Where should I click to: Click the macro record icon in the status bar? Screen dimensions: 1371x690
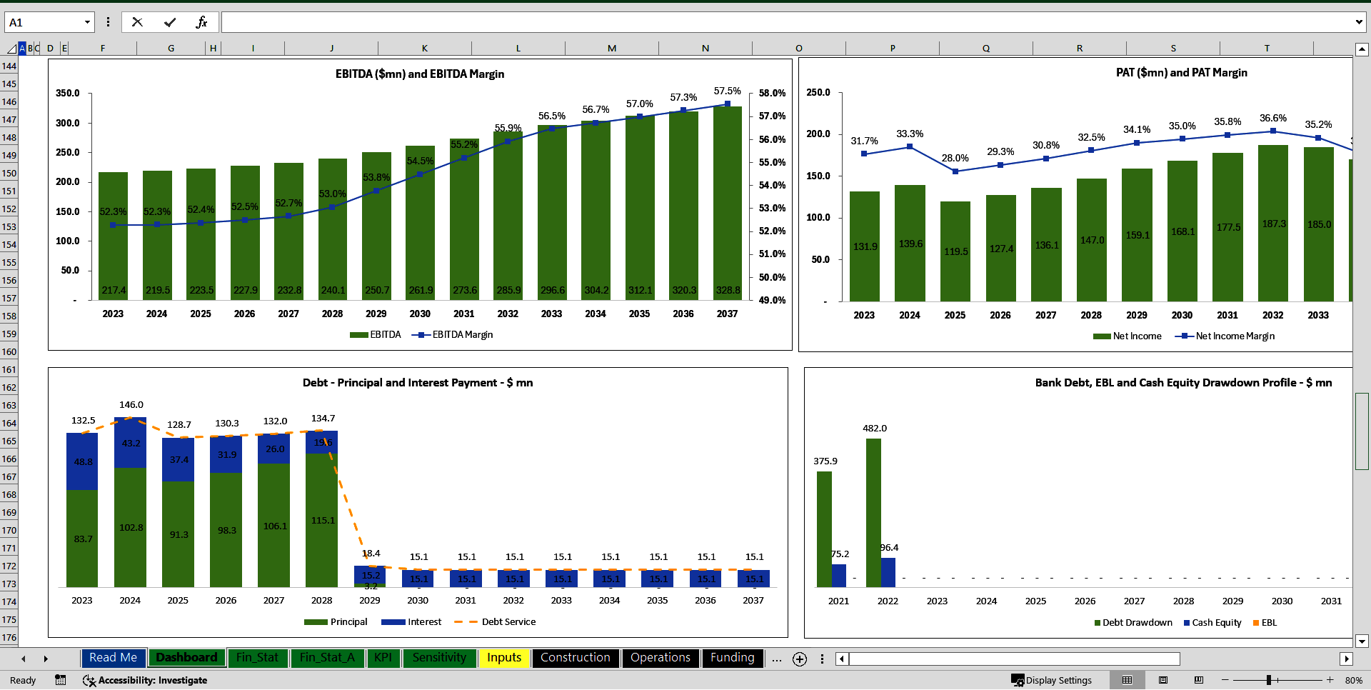pyautogui.click(x=60, y=680)
